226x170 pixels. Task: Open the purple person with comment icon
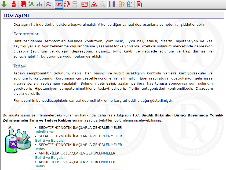tap(49, 4)
